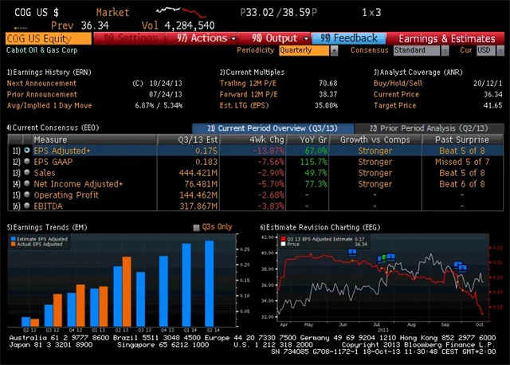Open Estimate Revision Charting (EEG) link
The height and width of the screenshot is (365, 510).
[x=320, y=227]
